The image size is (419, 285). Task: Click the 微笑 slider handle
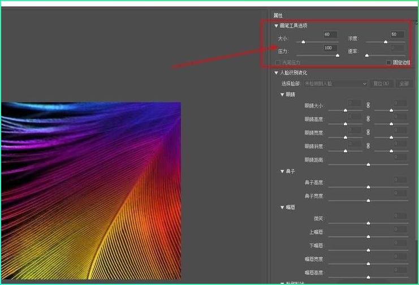pos(368,223)
